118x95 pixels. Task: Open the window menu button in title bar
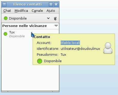[x=4, y=4]
